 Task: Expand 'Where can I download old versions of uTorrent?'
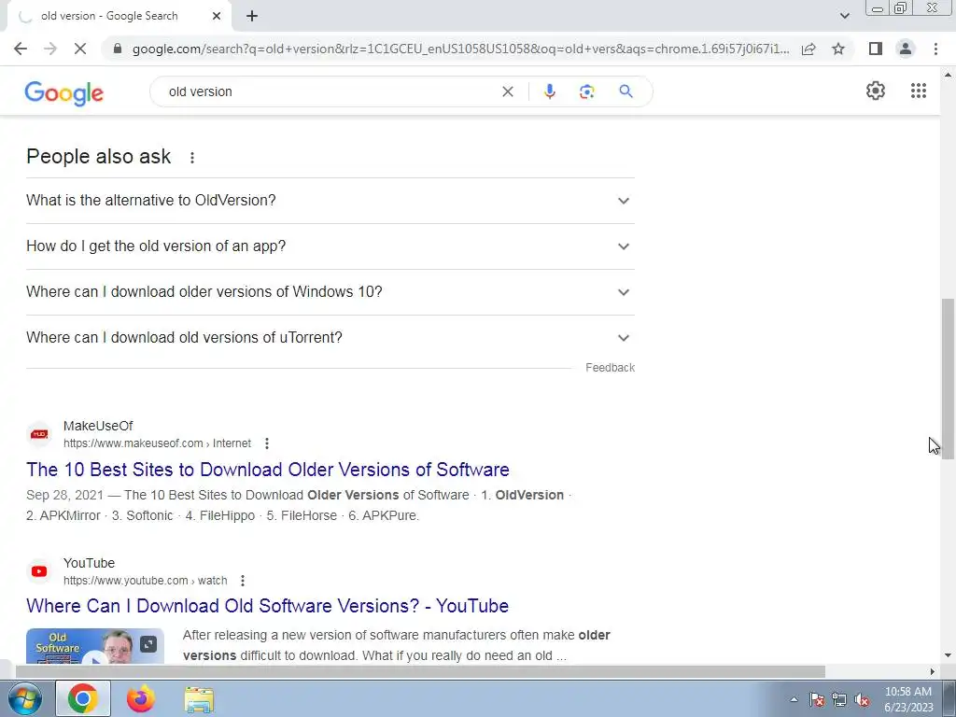pos(330,338)
